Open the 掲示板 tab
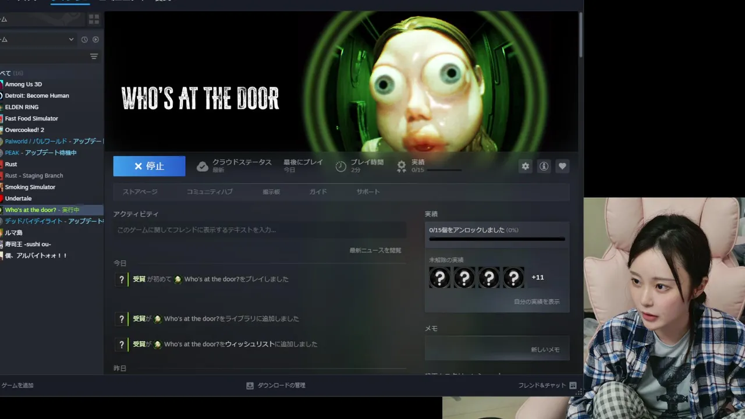The image size is (745, 419). click(x=271, y=191)
